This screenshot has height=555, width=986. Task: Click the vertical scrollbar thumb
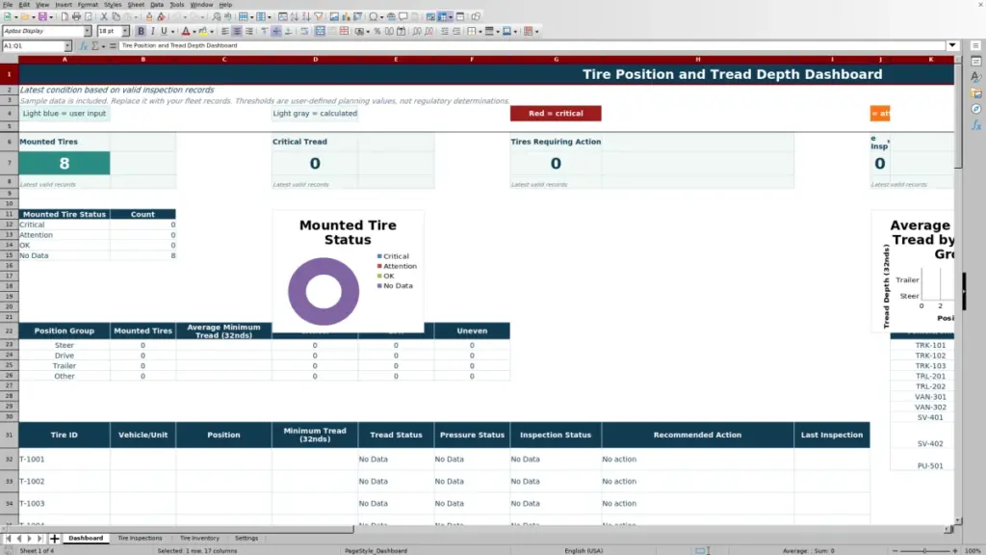(958, 117)
